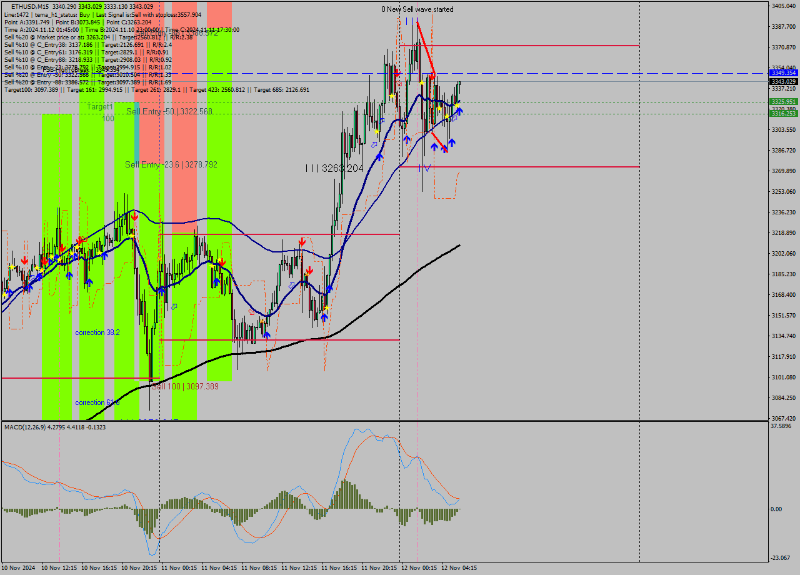The width and height of the screenshot is (800, 575).
Task: Click the MACD 0.00 scale value
Action: 777,509
